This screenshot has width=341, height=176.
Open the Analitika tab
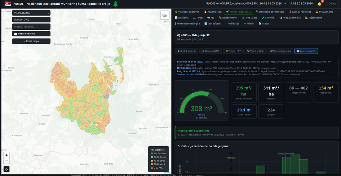(x=182, y=18)
